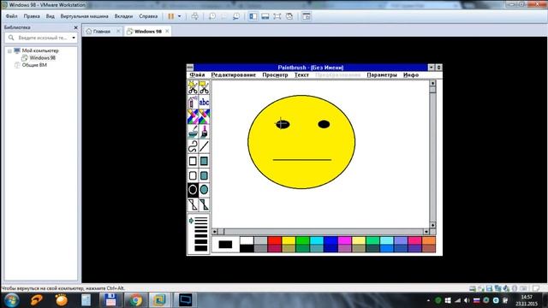
Task: Pick the magenta color swatch
Action: [x=344, y=240]
